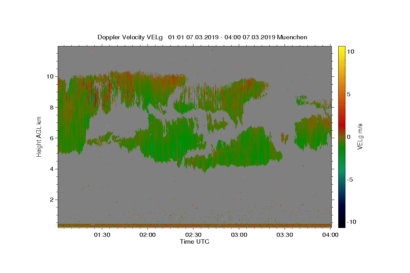
Task: Click the 02:00 time tick label
Action: (148, 235)
